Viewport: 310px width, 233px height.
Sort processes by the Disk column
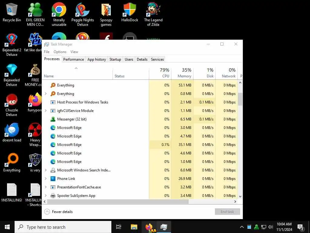pyautogui.click(x=204, y=73)
